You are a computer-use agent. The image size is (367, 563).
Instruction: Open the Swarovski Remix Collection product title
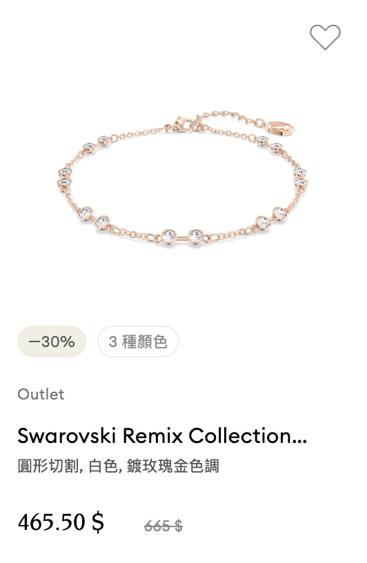[162, 435]
